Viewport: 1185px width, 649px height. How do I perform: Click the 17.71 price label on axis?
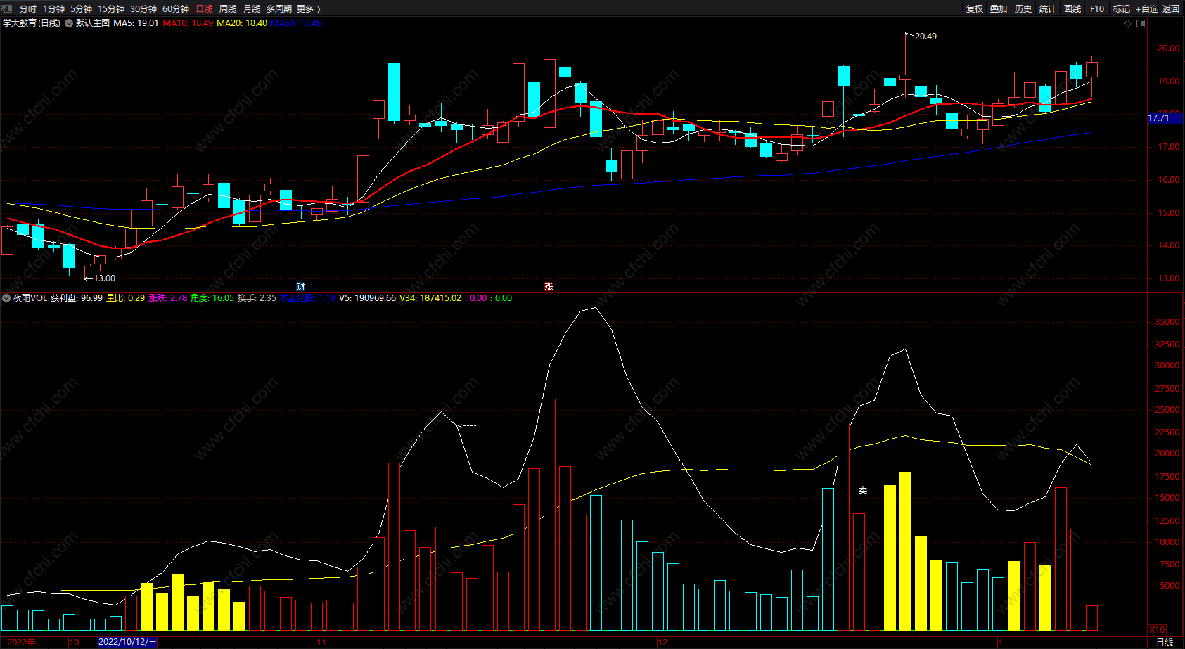point(1158,118)
